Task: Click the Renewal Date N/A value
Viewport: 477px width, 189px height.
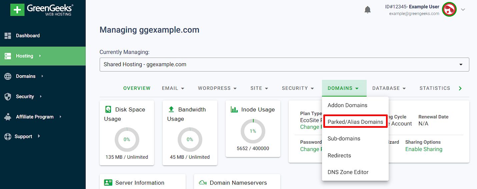Action: (423, 123)
